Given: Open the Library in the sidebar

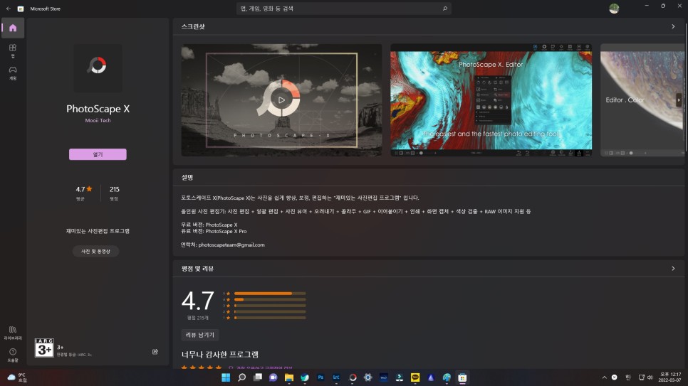Looking at the screenshot, I should [13, 333].
